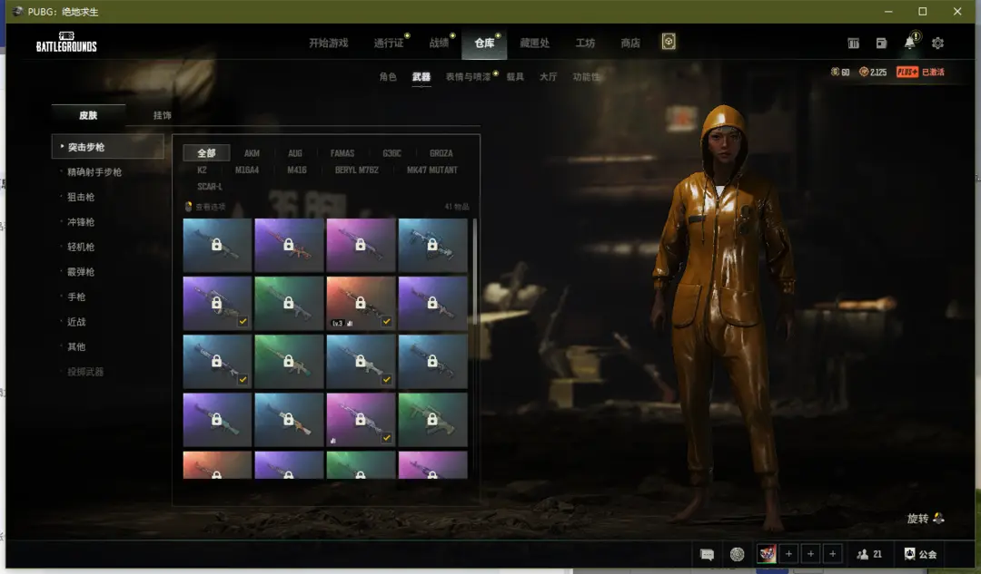The image size is (981, 574).
Task: Click the crate box icon in top navigation
Action: [x=669, y=43]
